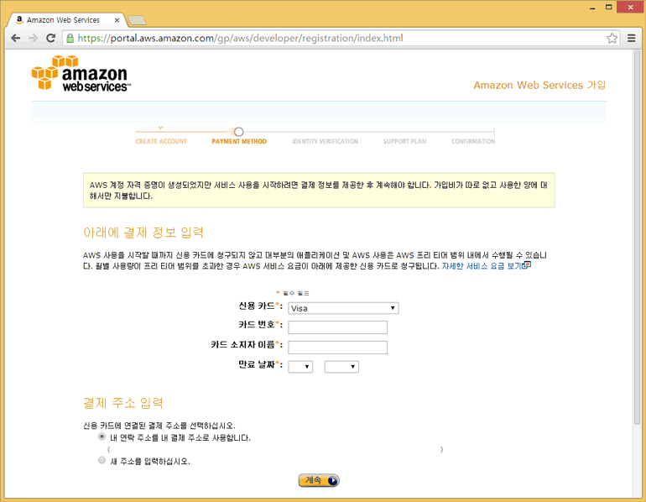Click the browser forward arrow

point(33,38)
